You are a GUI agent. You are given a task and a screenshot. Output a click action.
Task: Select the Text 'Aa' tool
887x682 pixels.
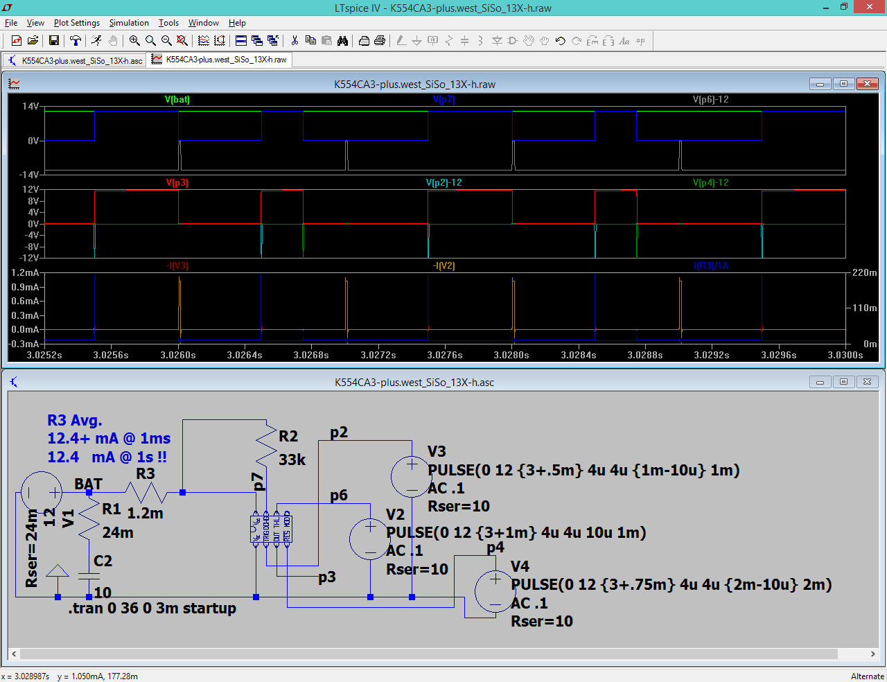tap(624, 41)
